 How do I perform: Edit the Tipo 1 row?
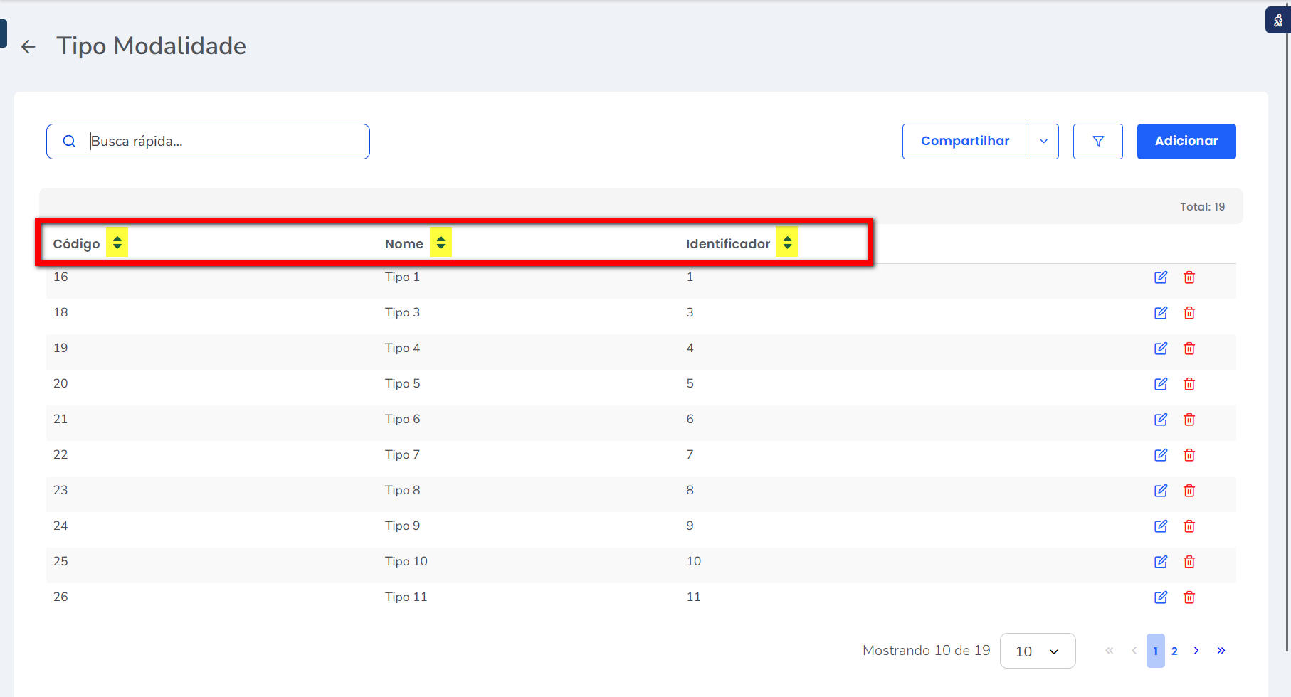[x=1160, y=277]
